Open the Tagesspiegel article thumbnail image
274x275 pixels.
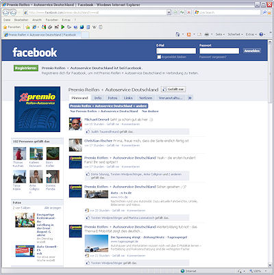point(97,244)
